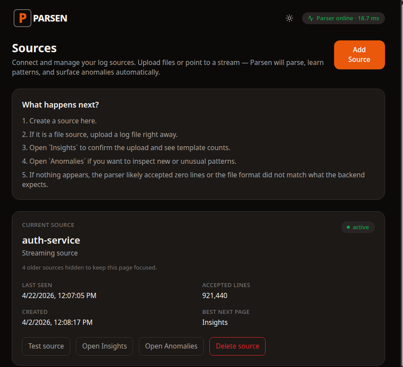Select the auth-service source title

pyautogui.click(x=50, y=240)
